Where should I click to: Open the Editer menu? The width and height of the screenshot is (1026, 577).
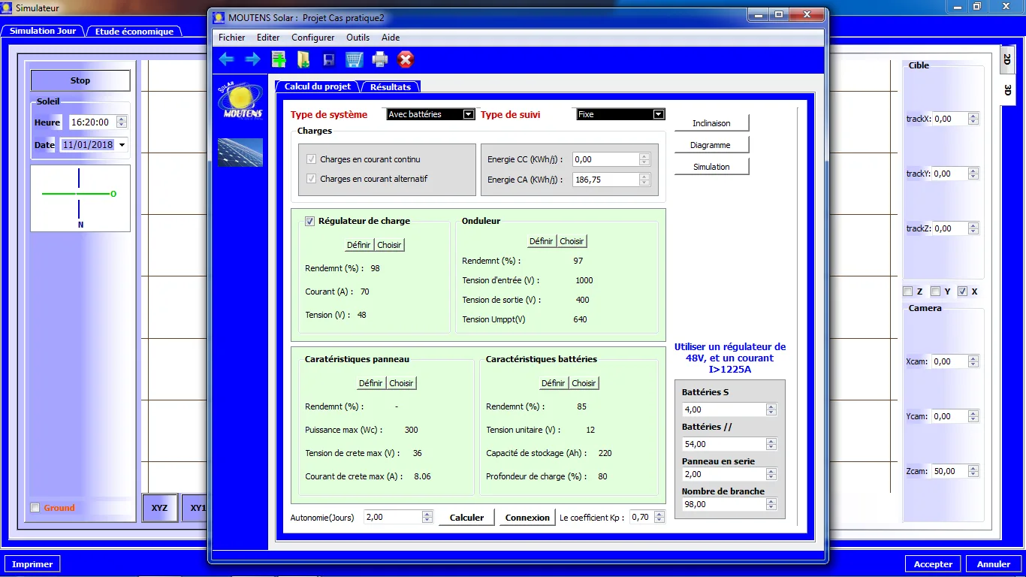(x=268, y=37)
